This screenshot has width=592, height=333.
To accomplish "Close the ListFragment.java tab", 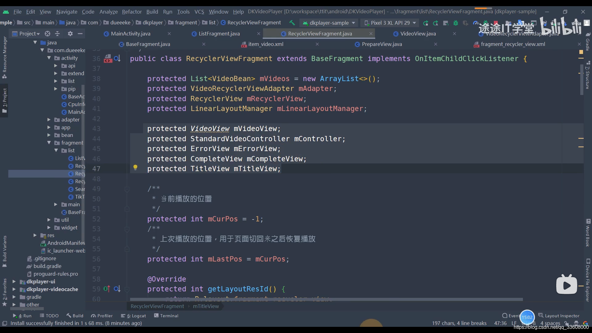I will coord(259,34).
